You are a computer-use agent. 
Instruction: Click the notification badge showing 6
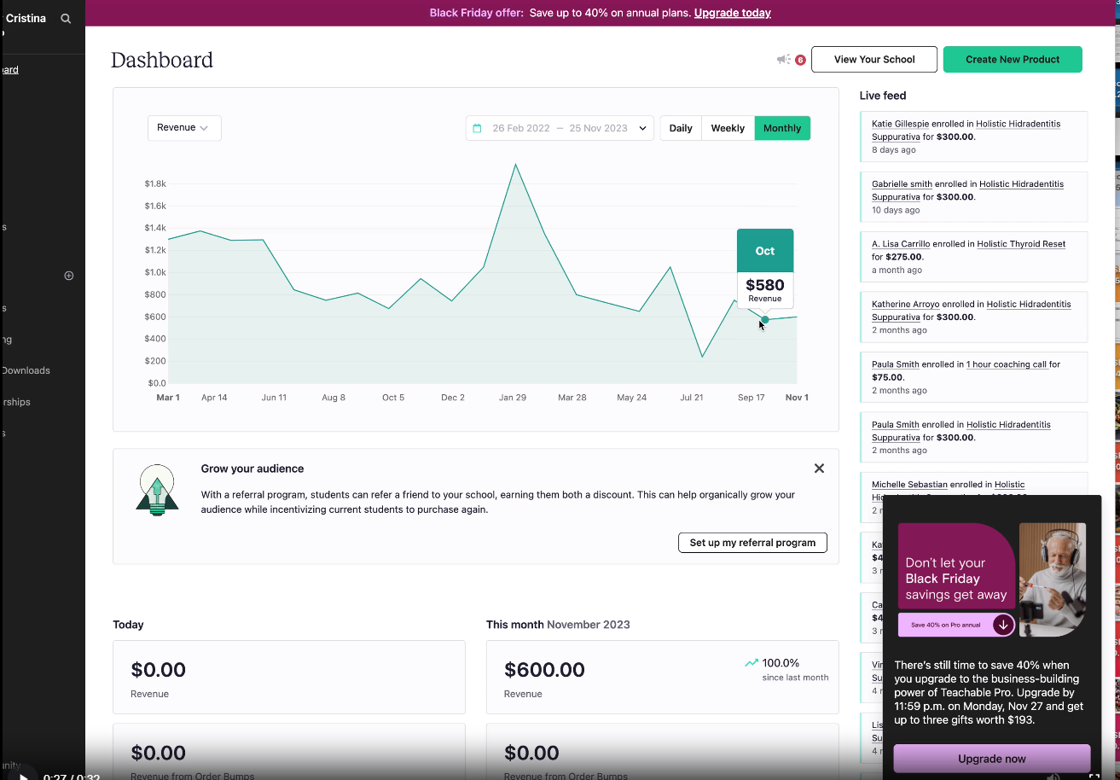tap(800, 61)
